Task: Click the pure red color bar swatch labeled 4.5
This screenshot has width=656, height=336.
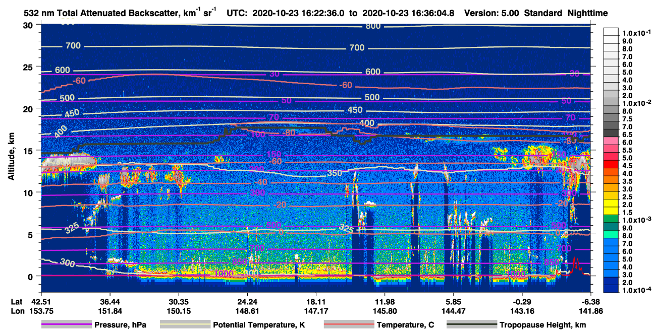Action: 611,165
